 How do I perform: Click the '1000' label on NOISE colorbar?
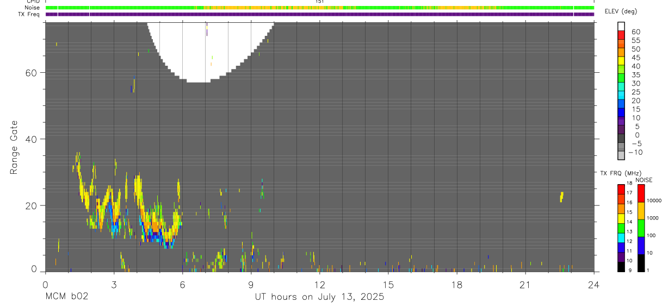(653, 218)
